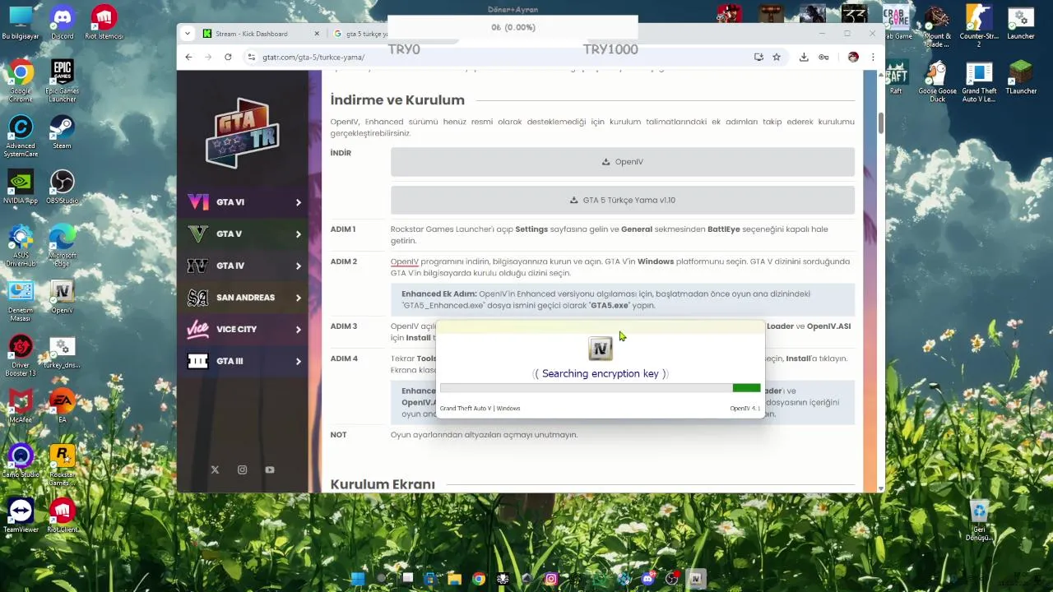Download GTA 5 Türkçe Yama v1.10
This screenshot has width=1053, height=592.
(623, 200)
